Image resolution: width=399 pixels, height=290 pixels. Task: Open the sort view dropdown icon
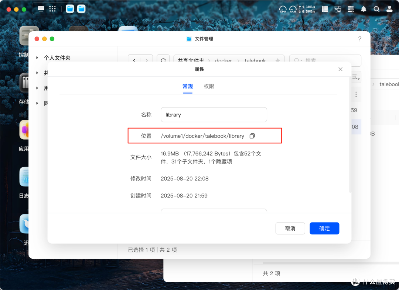click(x=356, y=77)
